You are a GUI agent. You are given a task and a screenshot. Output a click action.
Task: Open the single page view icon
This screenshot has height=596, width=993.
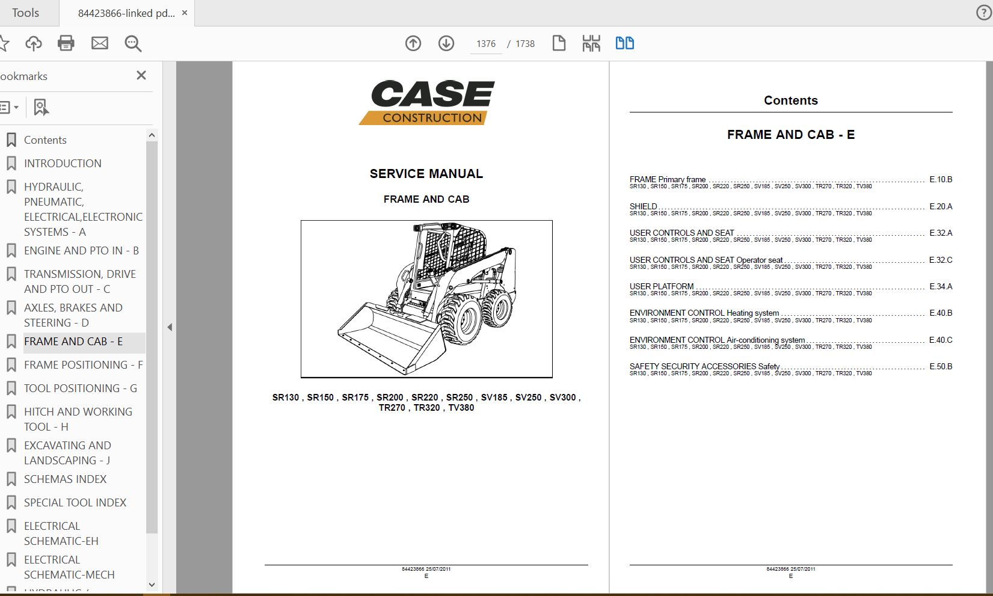558,43
